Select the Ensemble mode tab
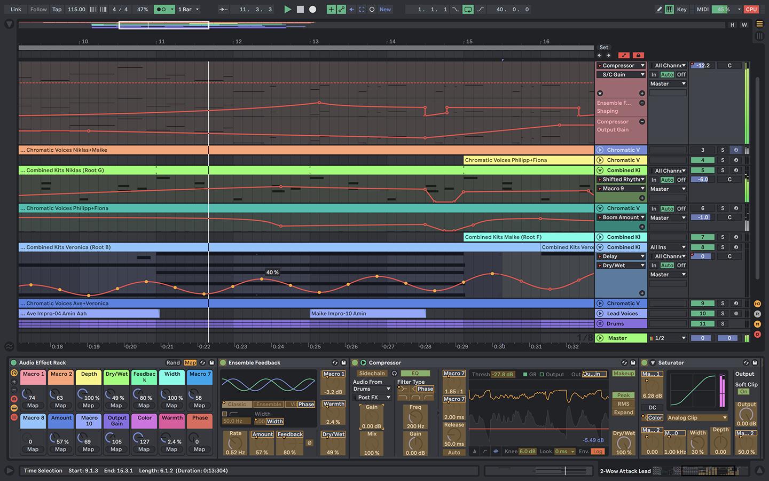Viewport: 769px width, 481px height. pos(269,405)
